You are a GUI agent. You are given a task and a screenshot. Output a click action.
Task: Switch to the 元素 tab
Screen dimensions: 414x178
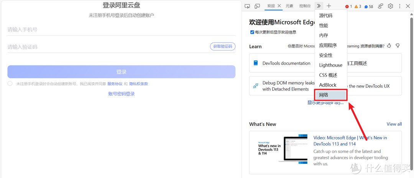289,6
